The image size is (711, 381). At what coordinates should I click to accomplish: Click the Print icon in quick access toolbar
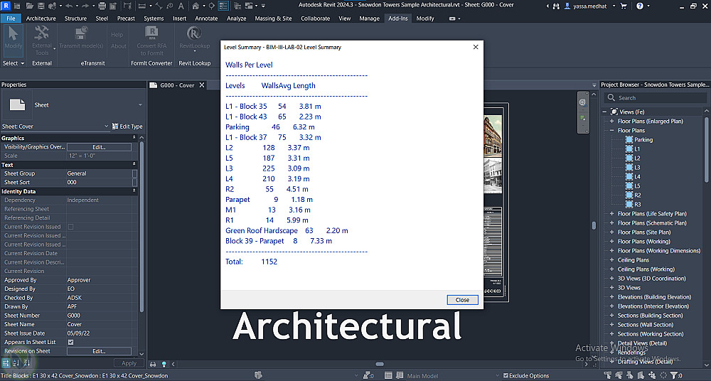[x=102, y=6]
